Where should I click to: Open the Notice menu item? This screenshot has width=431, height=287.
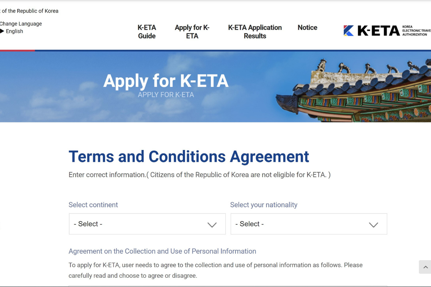tap(307, 28)
